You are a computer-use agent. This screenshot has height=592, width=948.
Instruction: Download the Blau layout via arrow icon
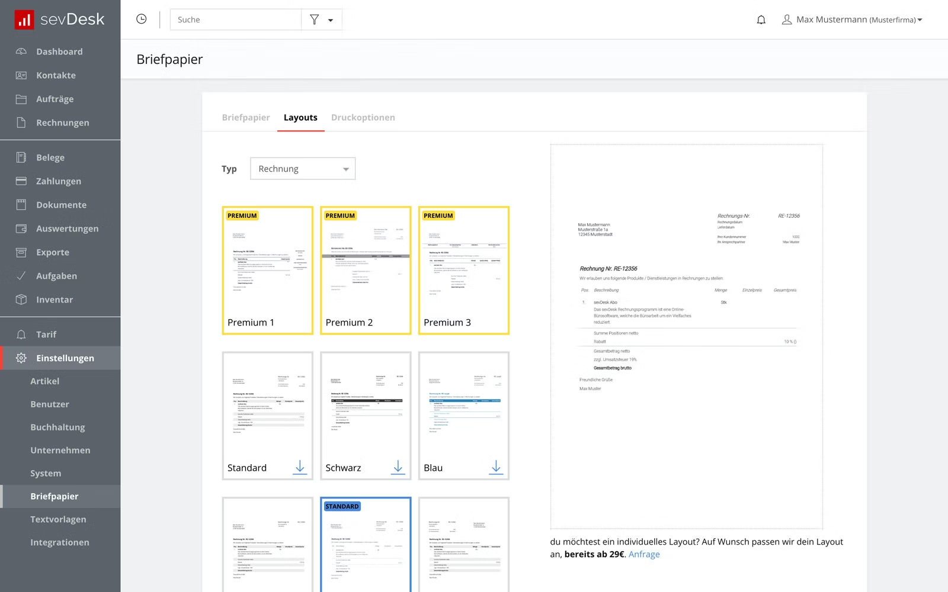pyautogui.click(x=496, y=467)
